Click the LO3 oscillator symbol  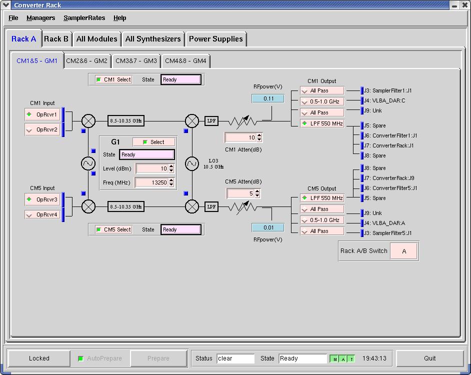[192, 163]
